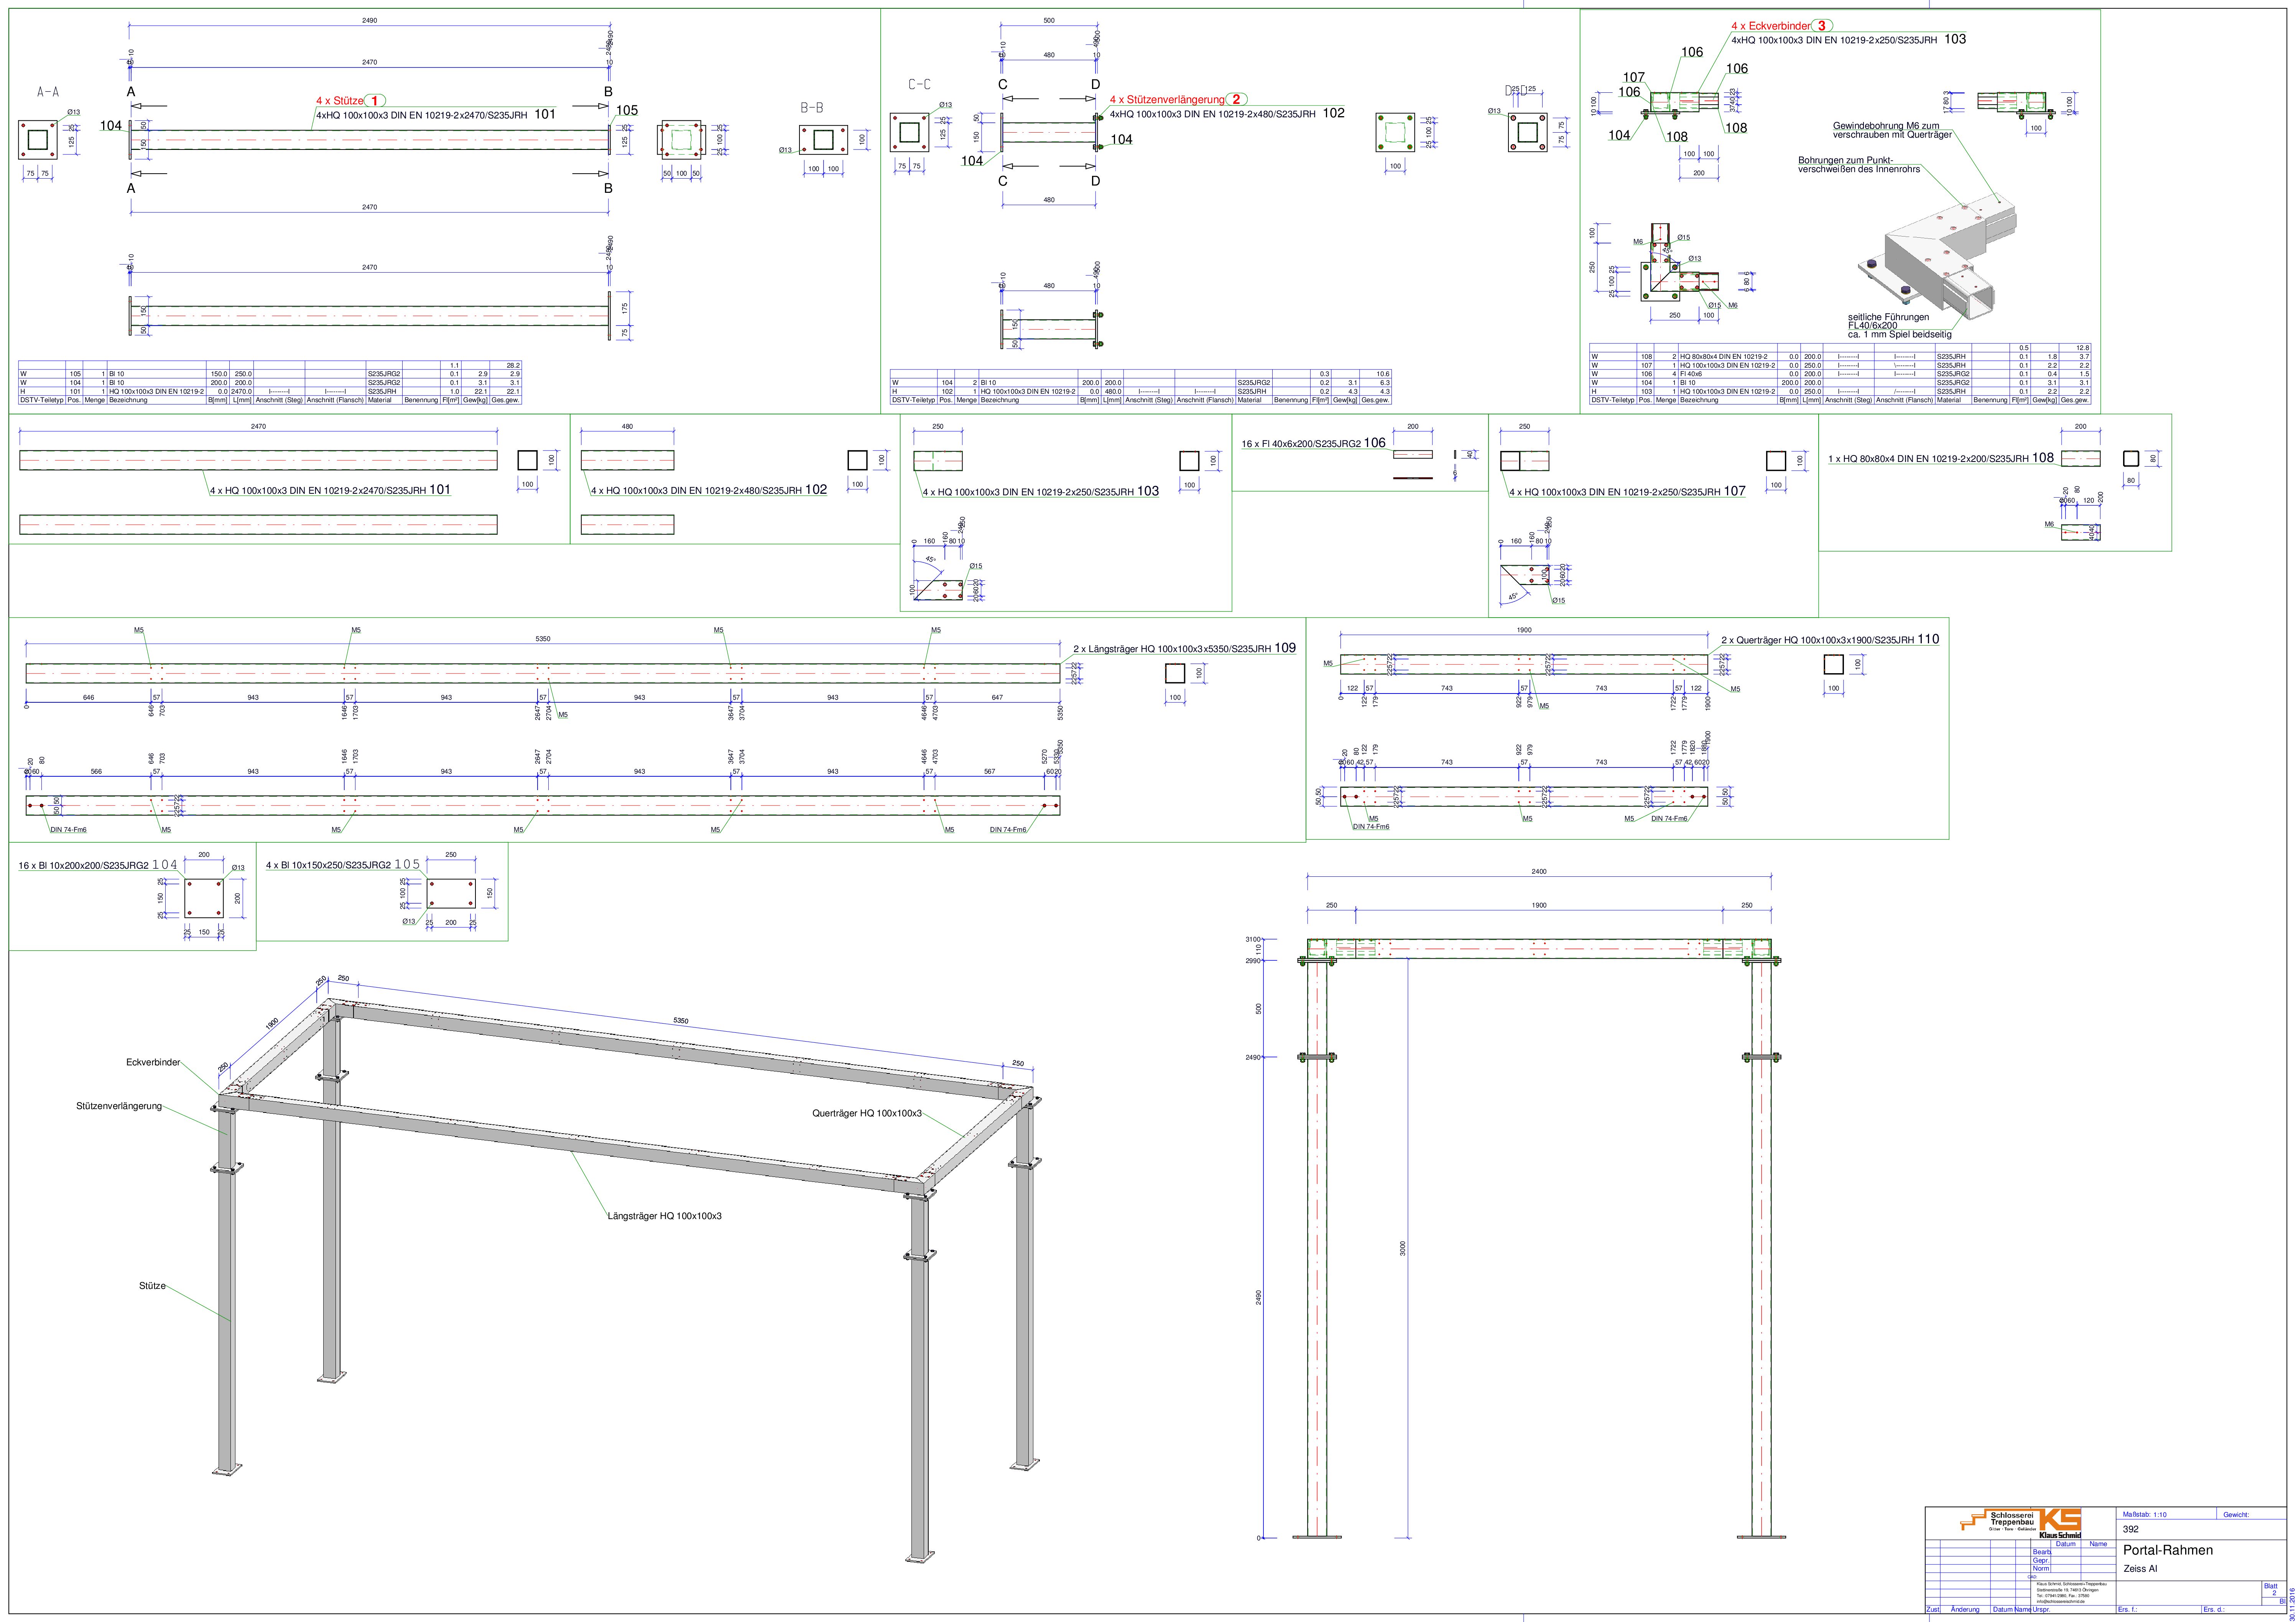This screenshot has width=2296, height=1622.
Task: Click the "Stütze" callout on the isometric frame
Action: click(x=152, y=1286)
